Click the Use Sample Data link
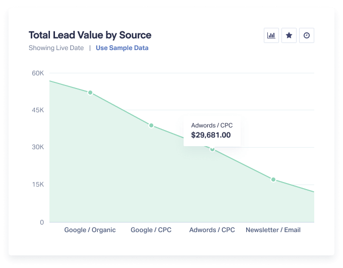The image size is (343, 268). 122,48
